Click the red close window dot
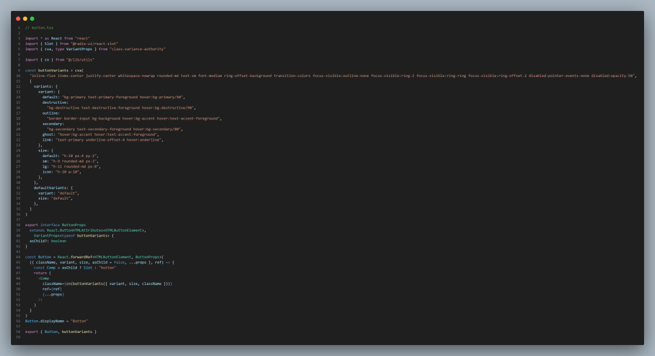 point(18,19)
